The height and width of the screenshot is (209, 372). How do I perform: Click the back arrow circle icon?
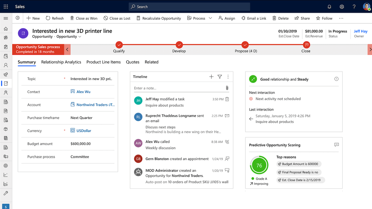pos(18,18)
